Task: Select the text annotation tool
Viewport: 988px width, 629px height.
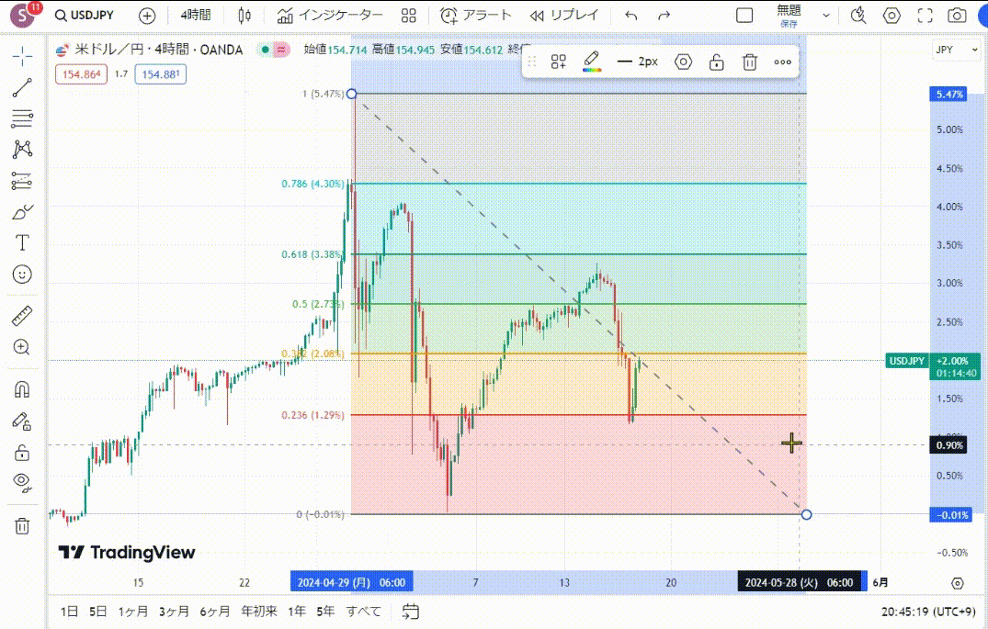Action: 22,243
